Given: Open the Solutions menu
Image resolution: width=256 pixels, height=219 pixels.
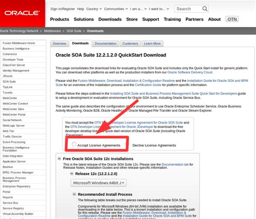Looking at the screenshot, I should click(x=84, y=19).
